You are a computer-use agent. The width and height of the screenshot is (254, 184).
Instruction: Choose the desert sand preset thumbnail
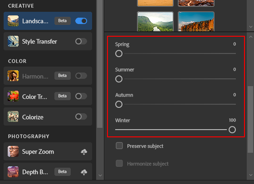[x=155, y=3]
